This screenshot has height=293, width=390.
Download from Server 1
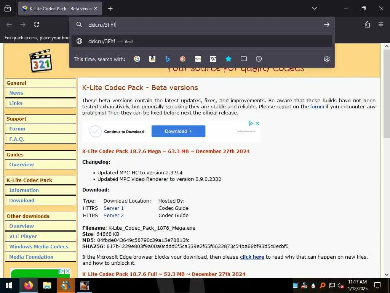tap(113, 208)
